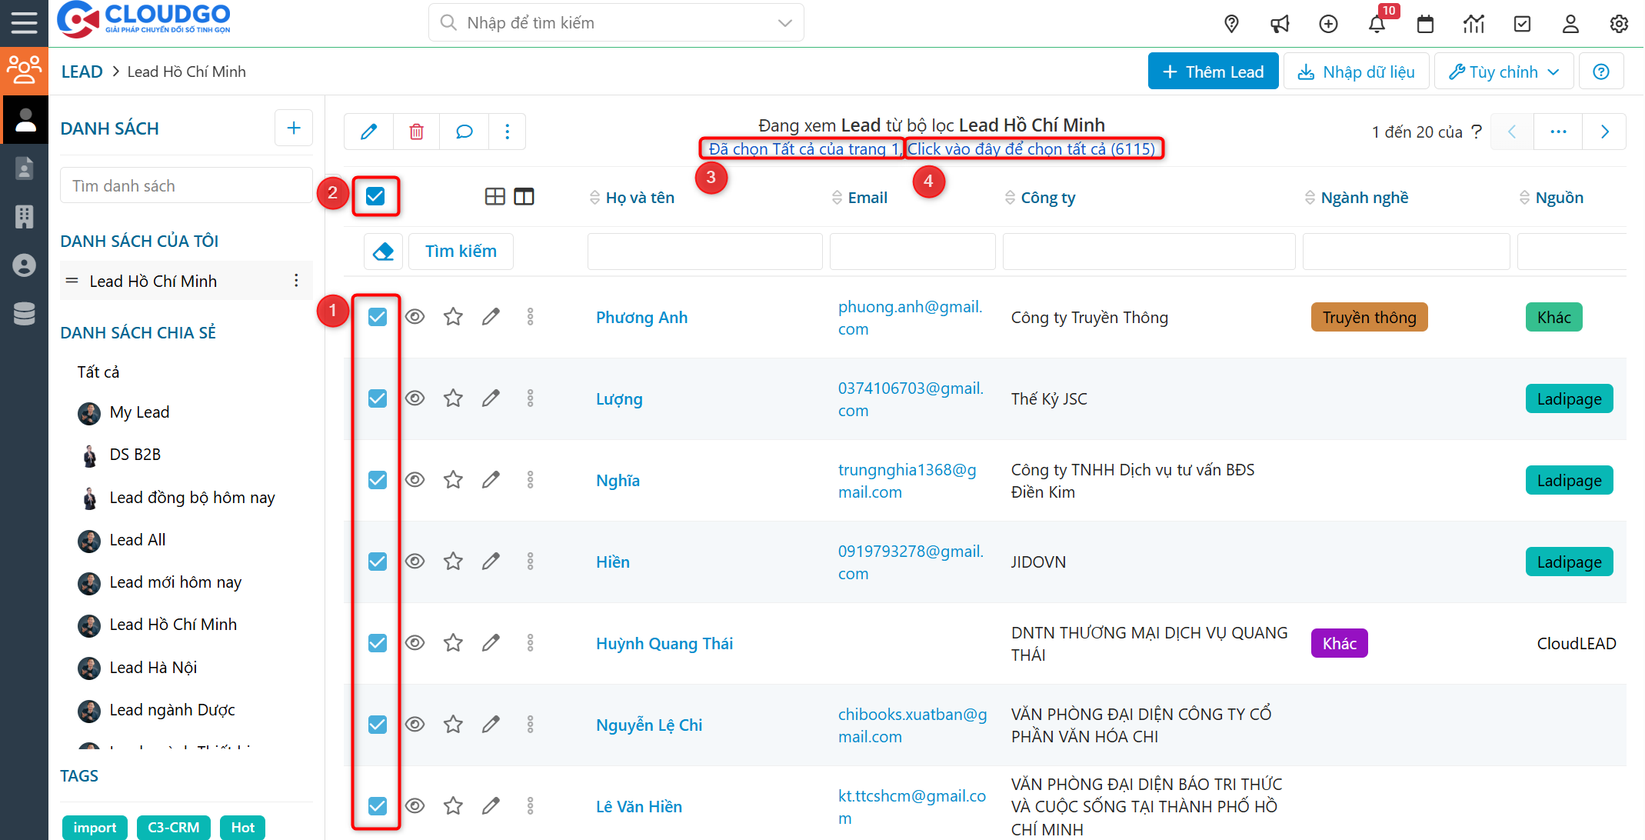Click the red trash delete icon
The width and height of the screenshot is (1645, 840).
point(416,132)
